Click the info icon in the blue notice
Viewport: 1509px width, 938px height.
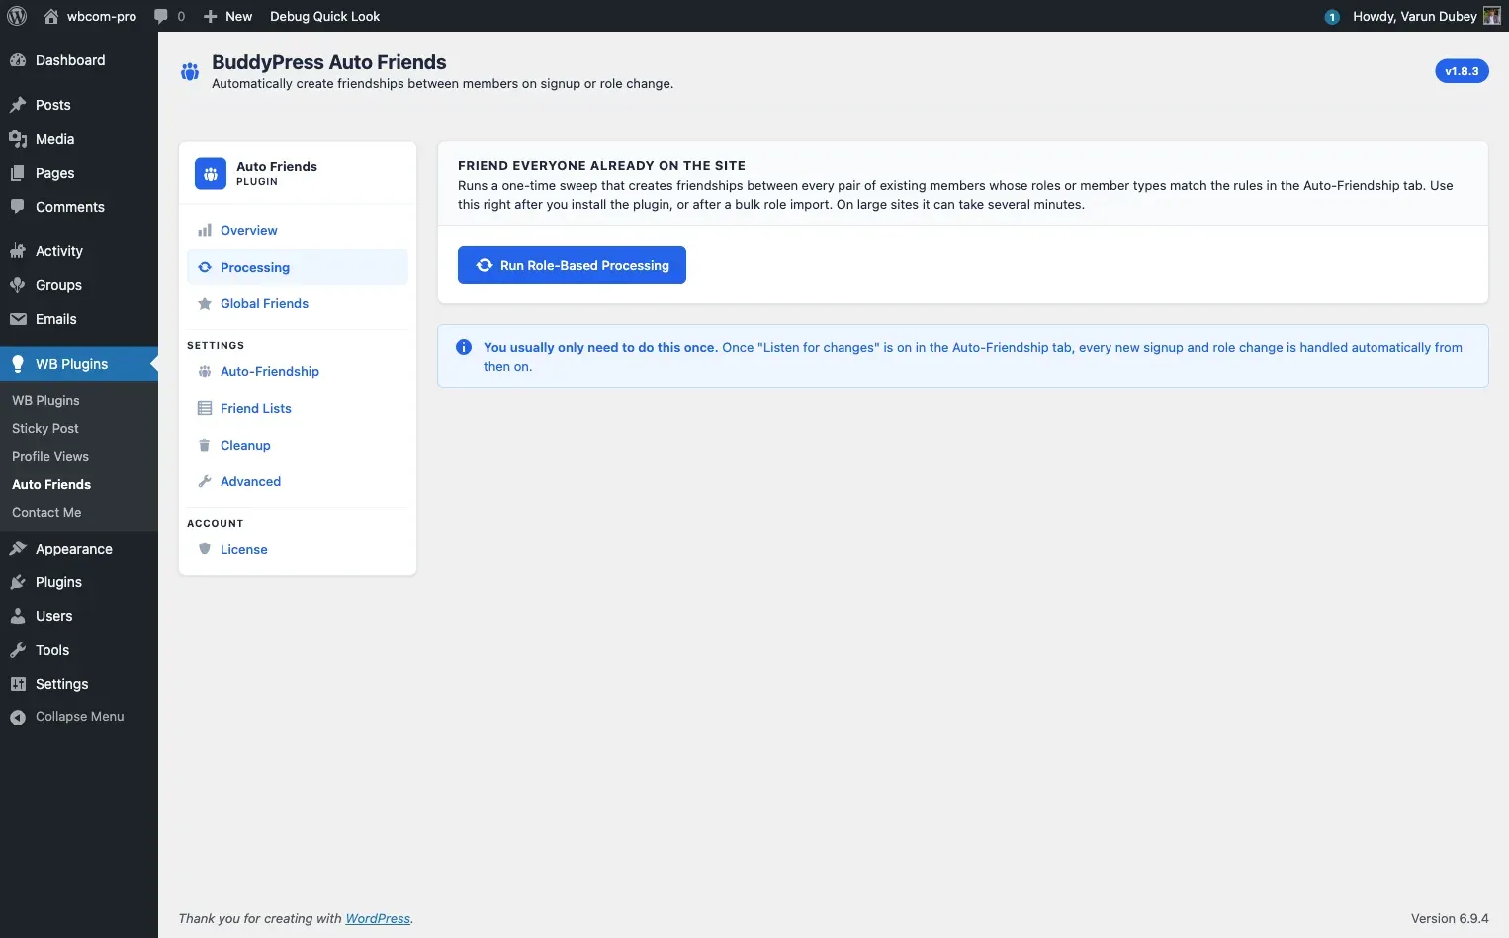[x=463, y=347]
